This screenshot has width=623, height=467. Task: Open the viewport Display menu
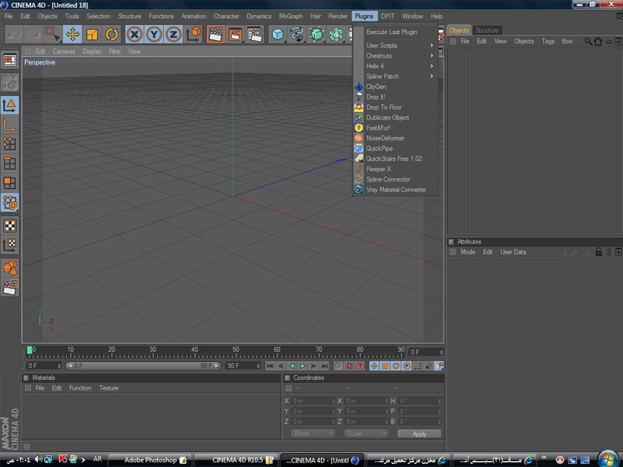click(x=92, y=52)
